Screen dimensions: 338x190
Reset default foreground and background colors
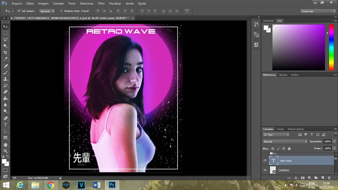click(x=3, y=156)
